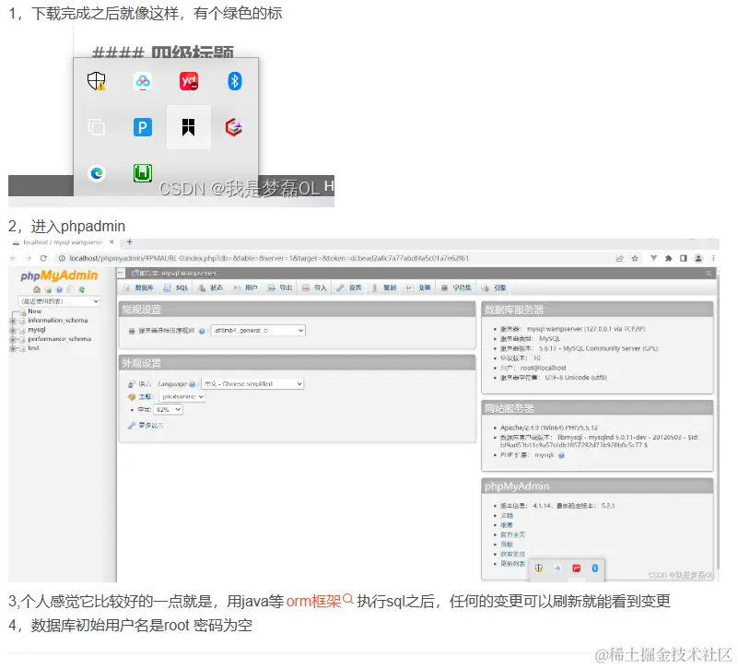This screenshot has width=738, height=669.
Task: Open the utf8mb4_general_ci collation dropdown
Action: (258, 331)
